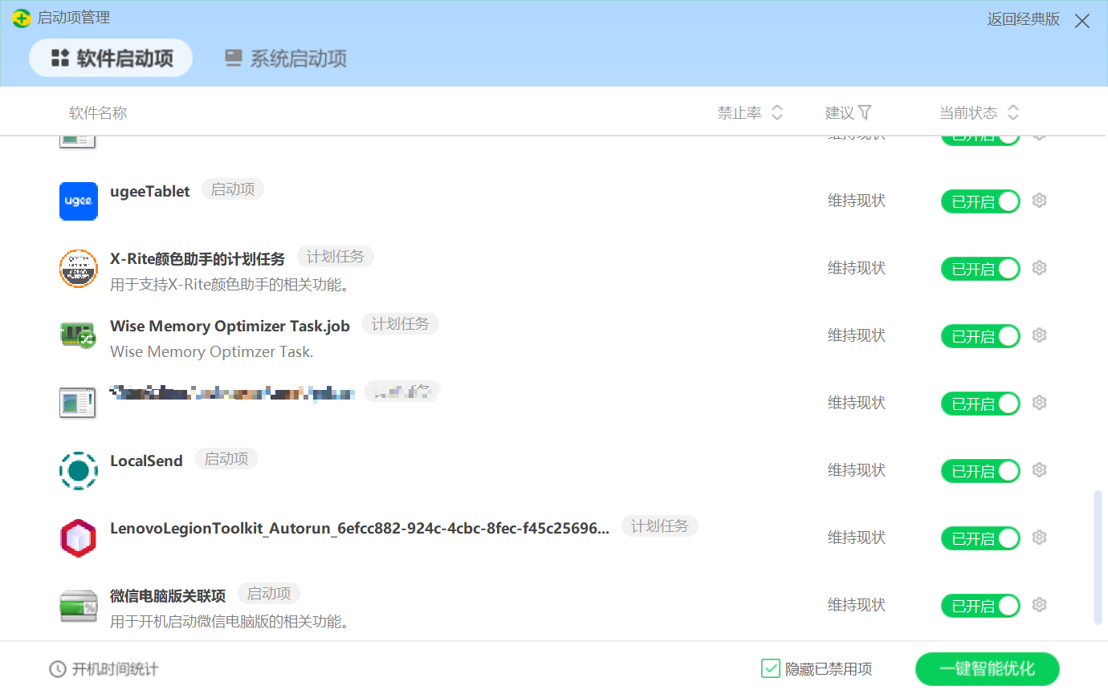Click the 启动项 tag beside LocalSend
The width and height of the screenshot is (1108, 698).
(226, 459)
